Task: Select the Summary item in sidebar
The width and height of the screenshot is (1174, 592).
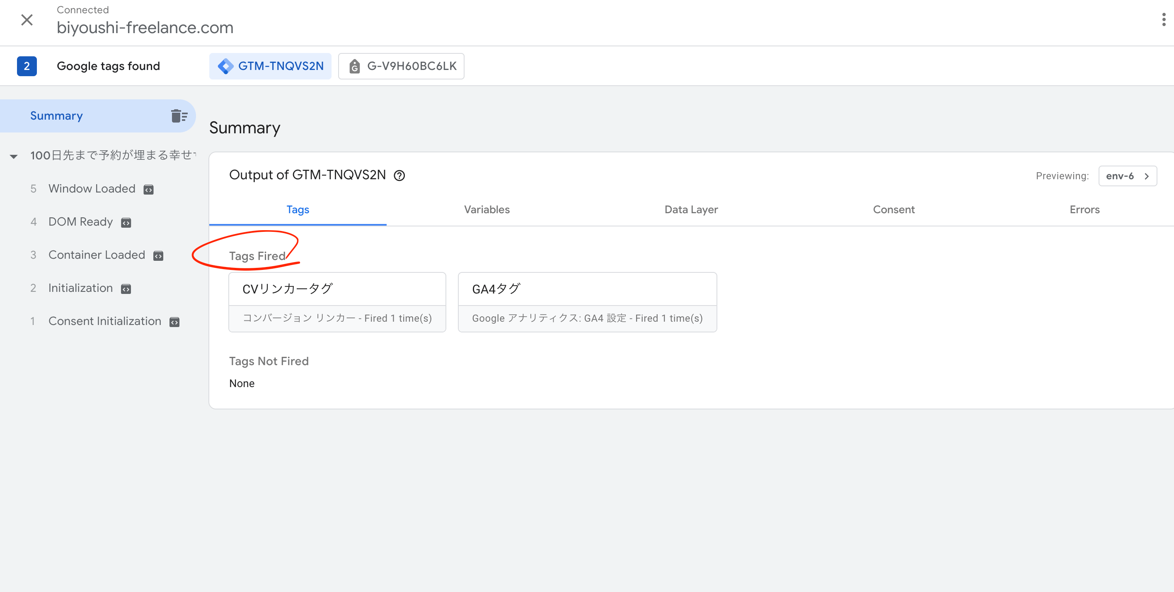Action: (56, 116)
